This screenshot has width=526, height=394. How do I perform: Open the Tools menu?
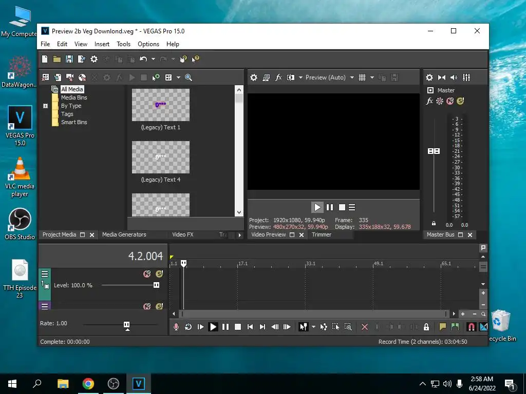pyautogui.click(x=123, y=44)
